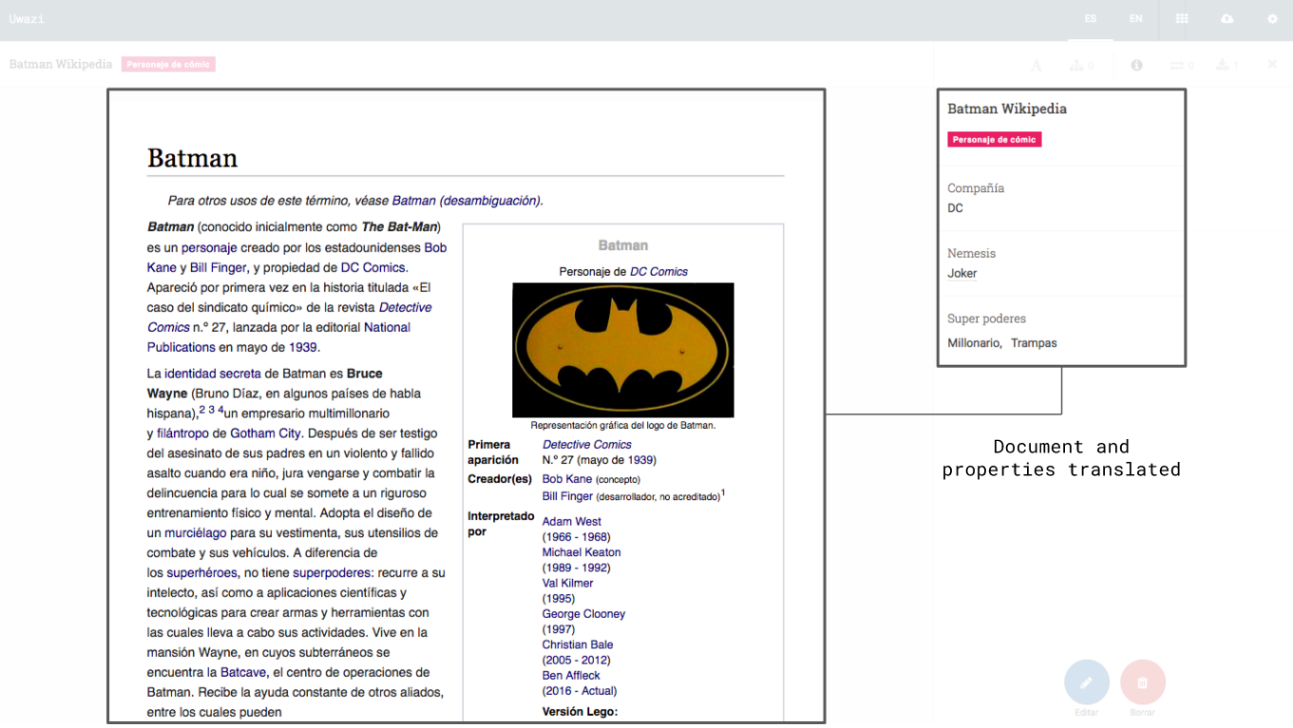Show document info panel icon
The height and width of the screenshot is (728, 1293).
click(x=1136, y=65)
